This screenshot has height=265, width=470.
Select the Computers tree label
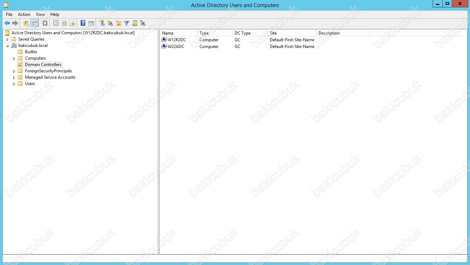point(35,58)
